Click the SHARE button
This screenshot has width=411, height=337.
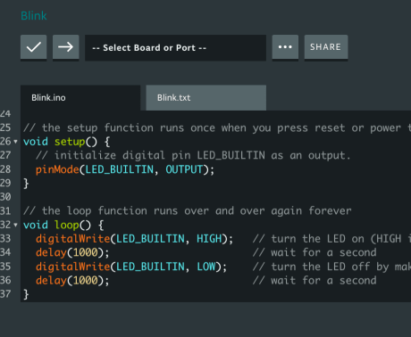coord(326,47)
